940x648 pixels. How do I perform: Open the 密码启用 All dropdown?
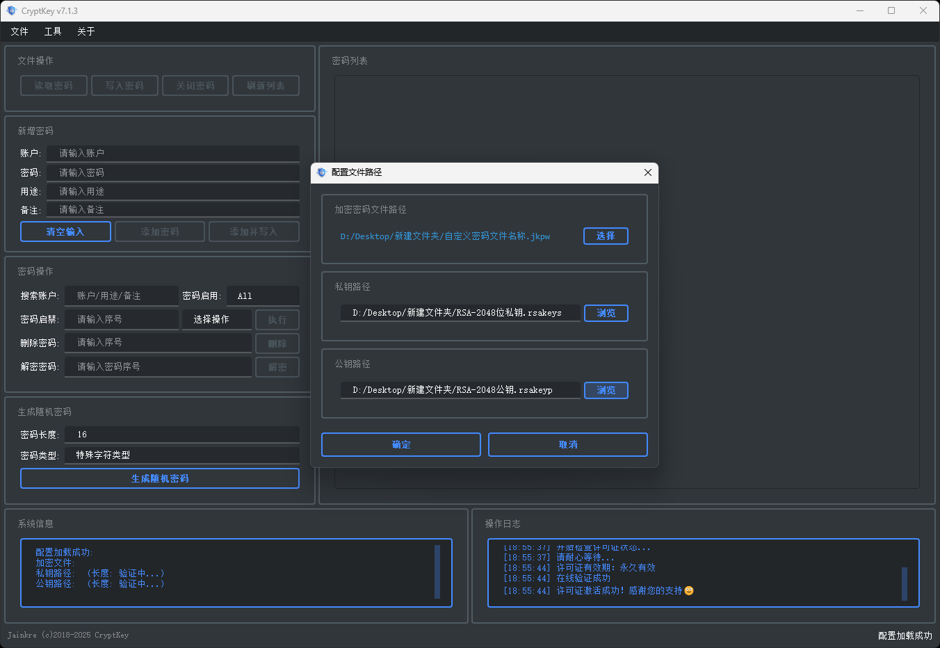pos(263,295)
